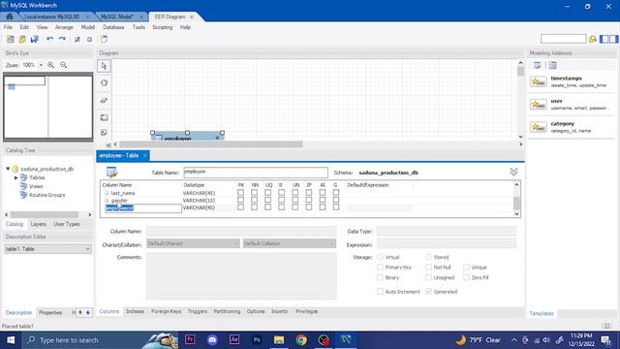Click the user template icon
Image resolution: width=620 pixels, height=349 pixels.
[x=539, y=105]
